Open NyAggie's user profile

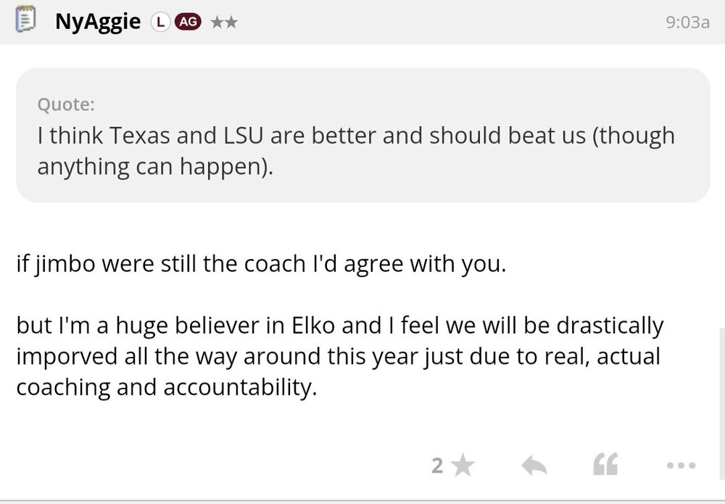97,22
